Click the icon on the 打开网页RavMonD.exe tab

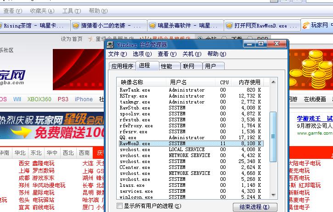click(x=229, y=26)
